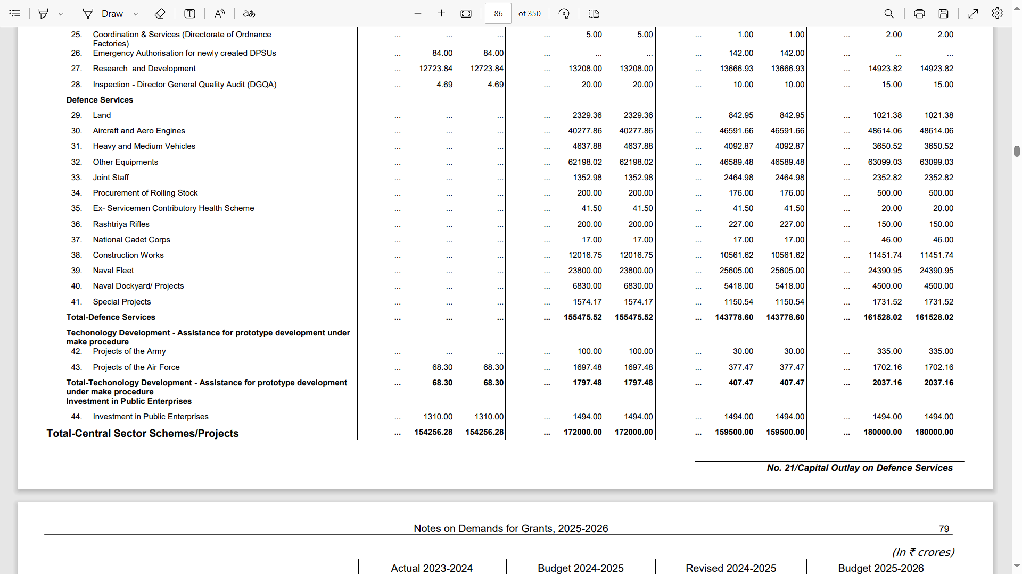Screen dimensions: 1022x574
Task: Select the Eraser tool
Action: tap(160, 13)
